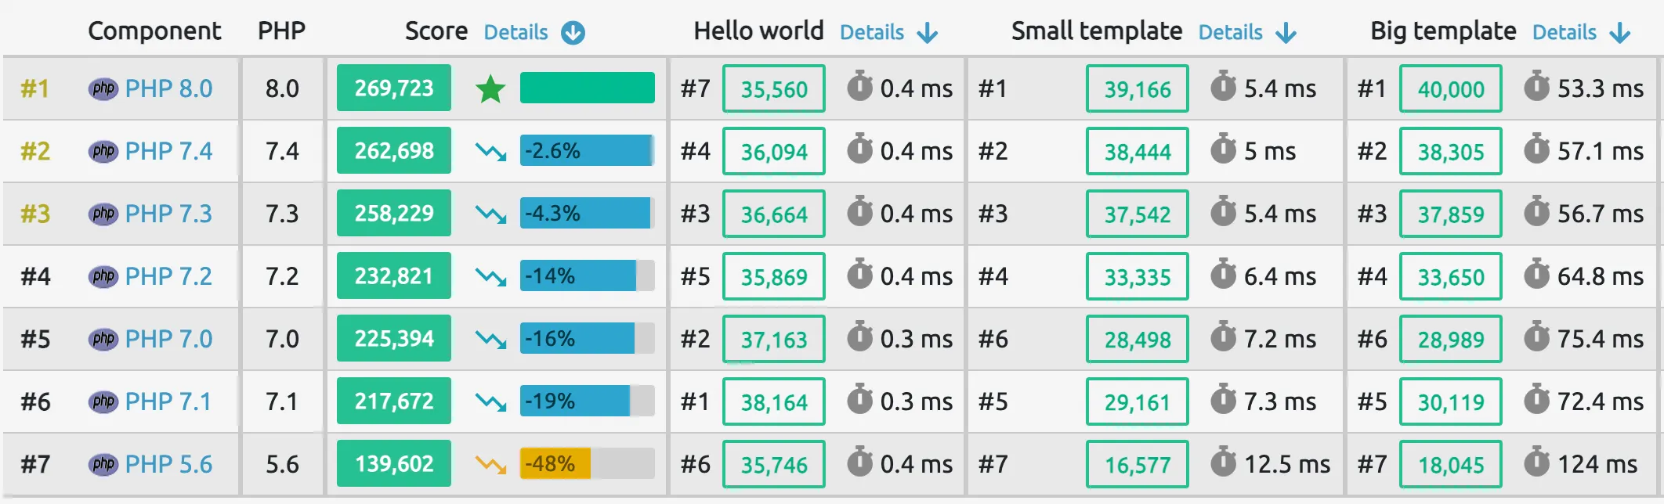The width and height of the screenshot is (1664, 504).
Task: Open the PHP 7.2 component link
Action: (168, 276)
